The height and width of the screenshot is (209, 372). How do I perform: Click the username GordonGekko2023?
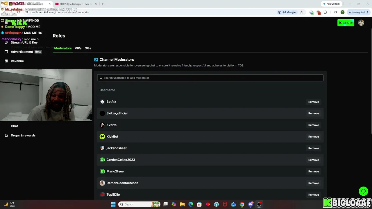point(121,160)
